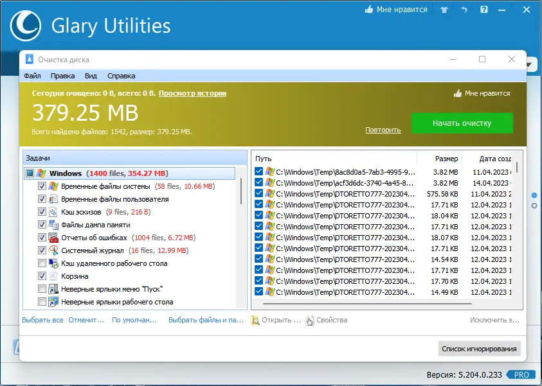Click the Неверные ярлыки меню "Пуск" icon

53,289
